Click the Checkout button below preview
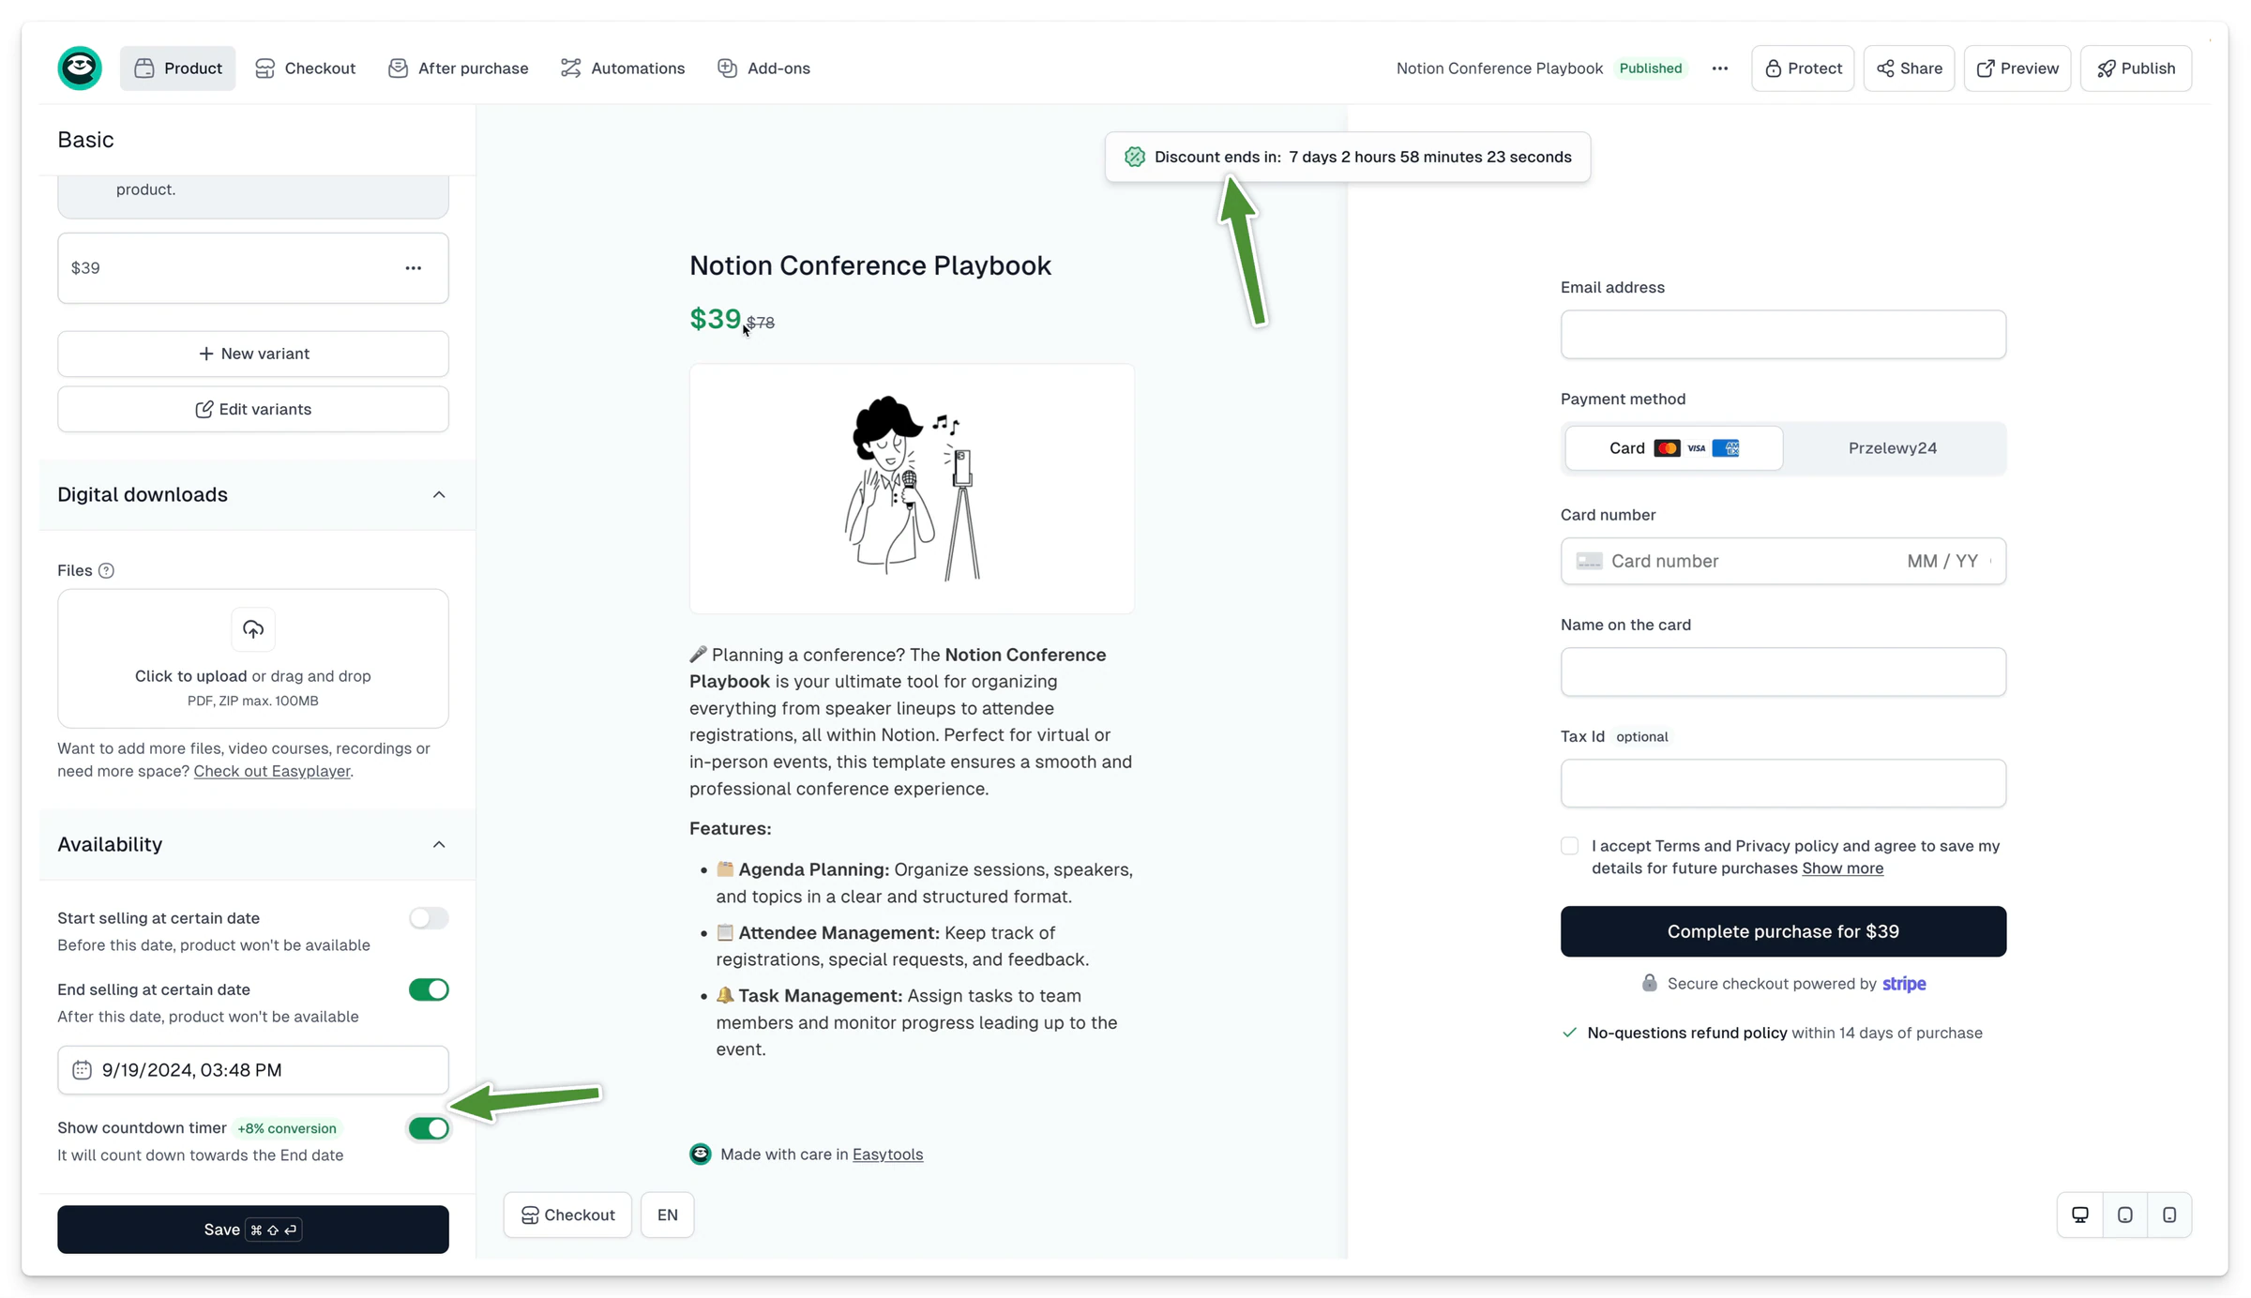This screenshot has width=2251, height=1298. (567, 1215)
